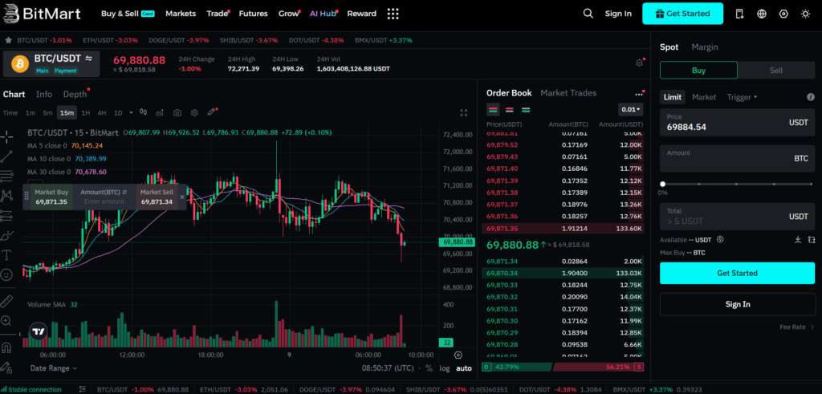
Task: Close the quick trade floating bar
Action: (x=182, y=197)
